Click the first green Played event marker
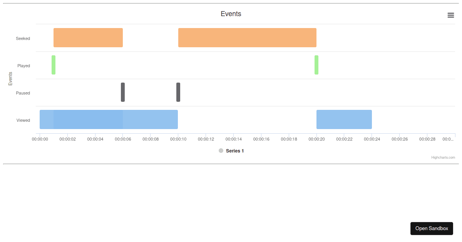 coord(53,65)
